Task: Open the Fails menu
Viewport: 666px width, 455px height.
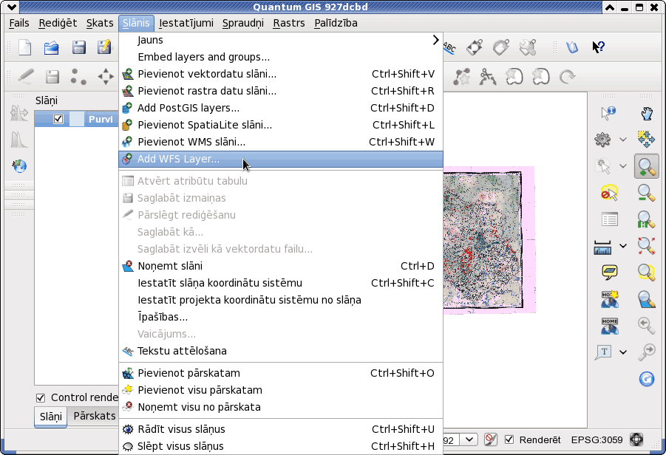Action: (19, 23)
